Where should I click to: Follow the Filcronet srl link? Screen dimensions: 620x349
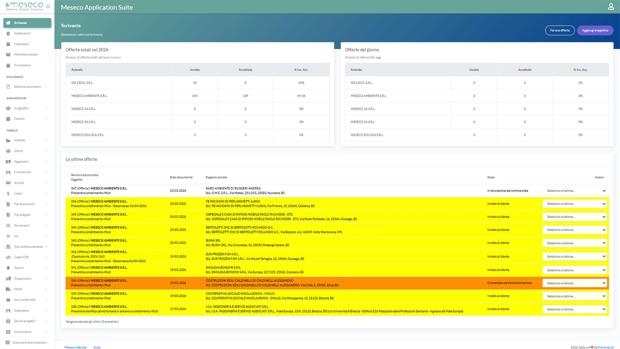606,347
